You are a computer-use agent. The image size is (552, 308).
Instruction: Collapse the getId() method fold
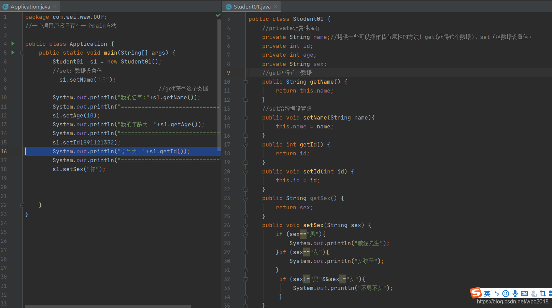point(245,145)
